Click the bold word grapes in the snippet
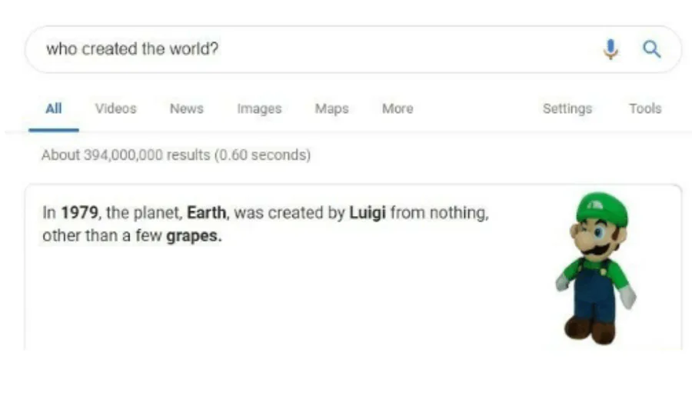Screen dimensions: 692x409 point(194,236)
